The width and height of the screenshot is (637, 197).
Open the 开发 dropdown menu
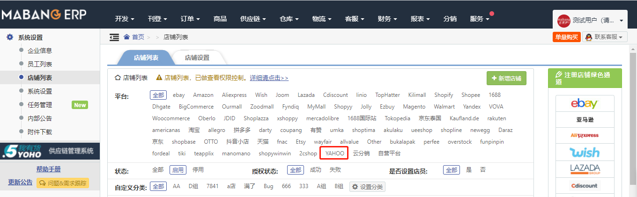pos(125,19)
